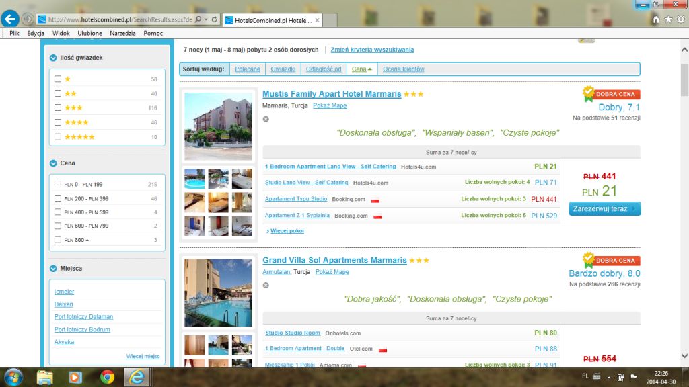Click the browser forward arrow
The width and height of the screenshot is (689, 387).
click(x=27, y=19)
